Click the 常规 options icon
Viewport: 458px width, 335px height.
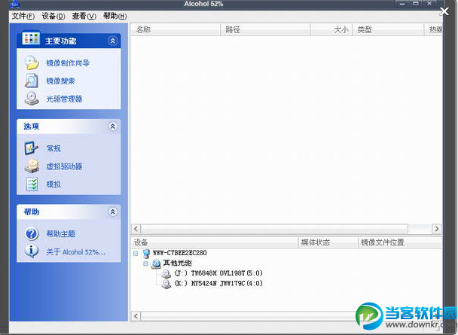coord(31,148)
